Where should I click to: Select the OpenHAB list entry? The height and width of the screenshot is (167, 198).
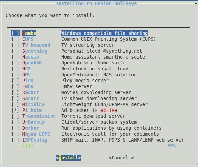32,63
